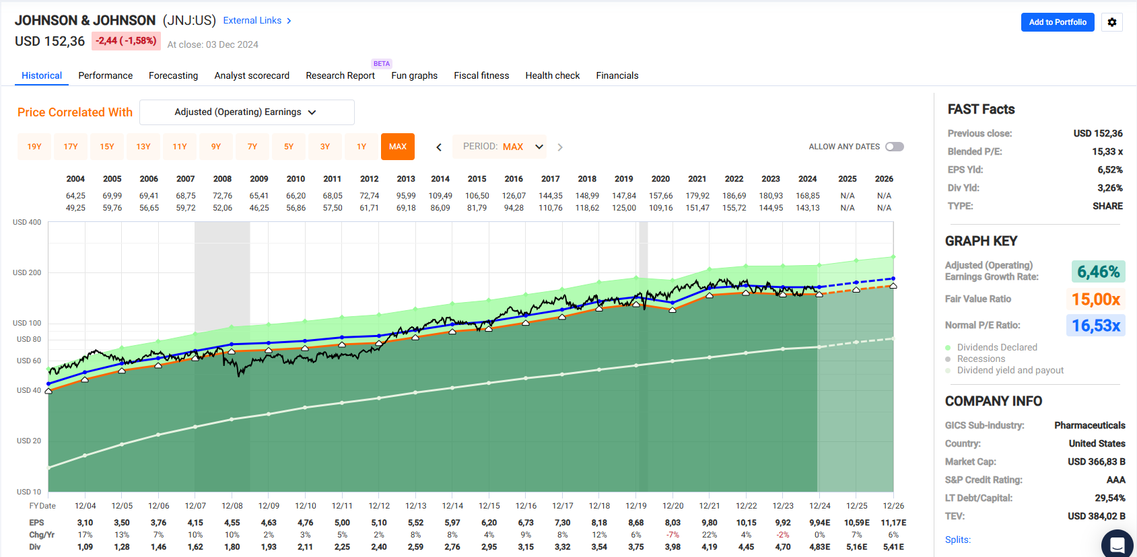This screenshot has height=557, width=1137.
Task: Open the Splits link
Action: [957, 540]
